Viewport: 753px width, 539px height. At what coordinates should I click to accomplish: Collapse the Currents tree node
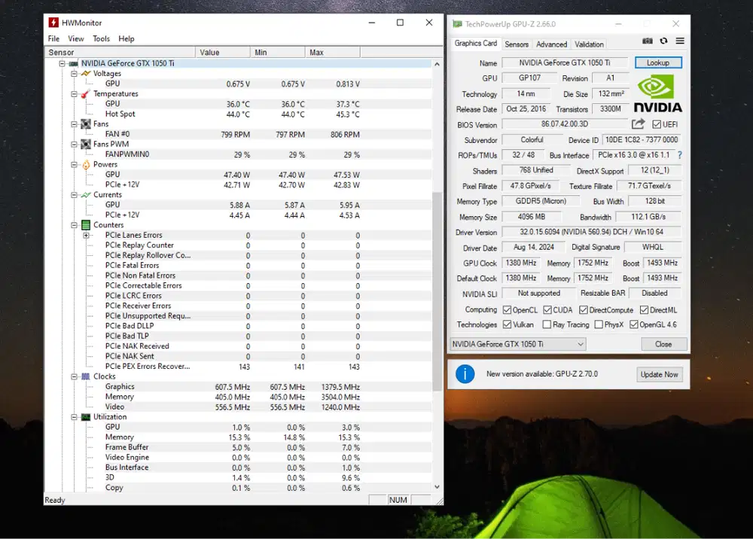(74, 194)
